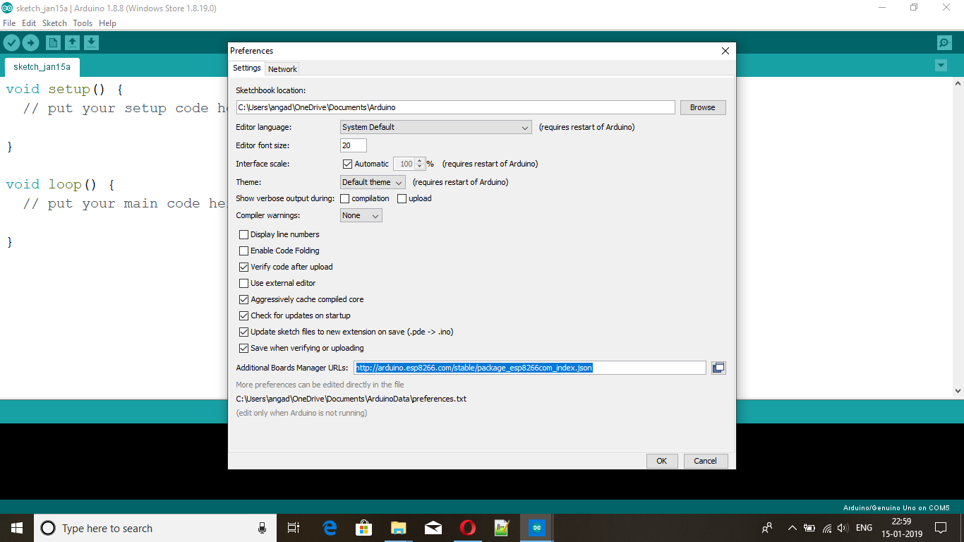Click the Browse button for sketchbook location
The height and width of the screenshot is (542, 964).
pyautogui.click(x=702, y=107)
